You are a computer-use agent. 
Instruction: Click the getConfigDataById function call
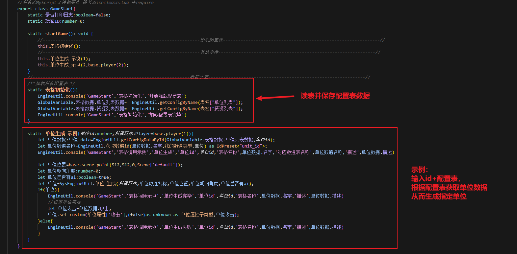coord(142,140)
